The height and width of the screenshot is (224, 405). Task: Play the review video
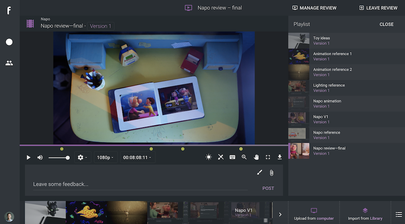click(28, 157)
